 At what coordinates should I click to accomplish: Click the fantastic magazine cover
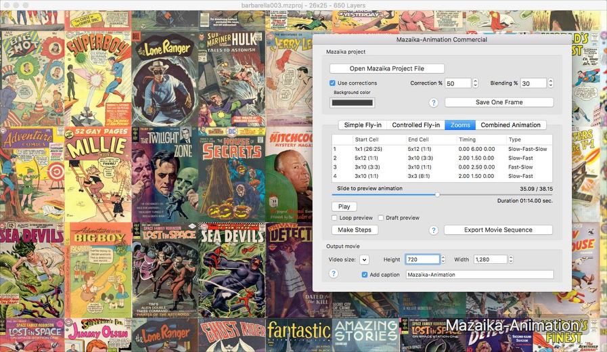point(299,335)
